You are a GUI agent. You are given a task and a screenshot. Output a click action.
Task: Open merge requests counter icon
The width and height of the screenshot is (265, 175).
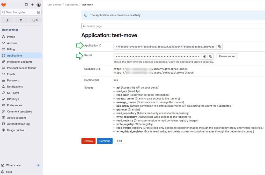coord(21,20)
